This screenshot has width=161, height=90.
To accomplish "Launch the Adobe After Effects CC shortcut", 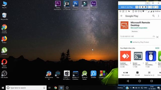I will [x=94, y=5].
